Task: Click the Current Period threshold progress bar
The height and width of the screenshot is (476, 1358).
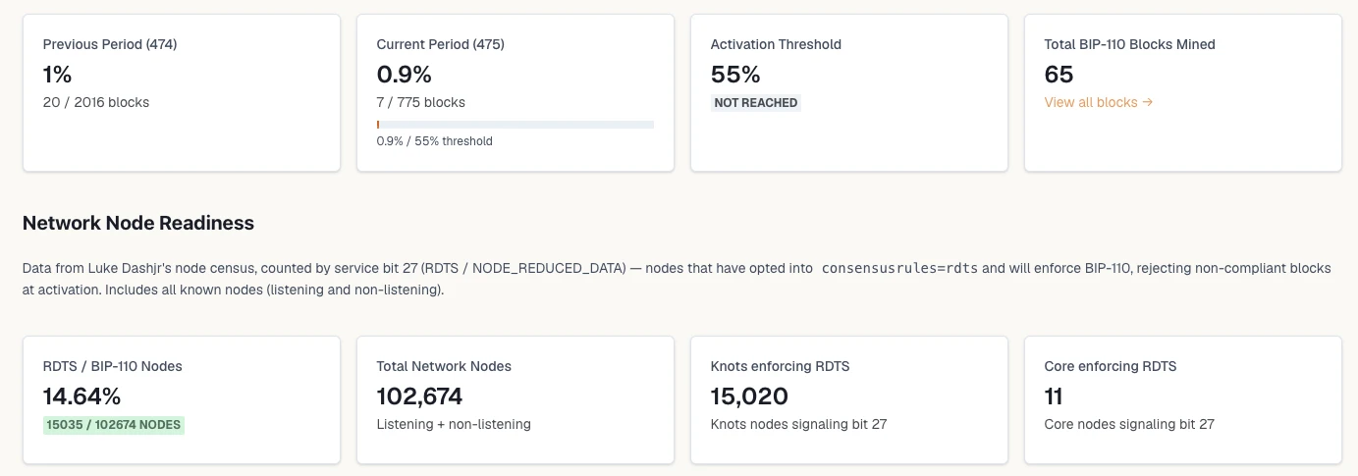Action: coord(516,125)
